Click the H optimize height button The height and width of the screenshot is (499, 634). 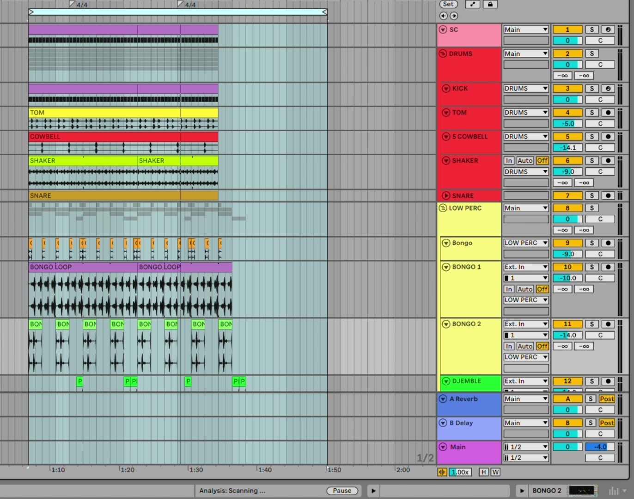(483, 472)
